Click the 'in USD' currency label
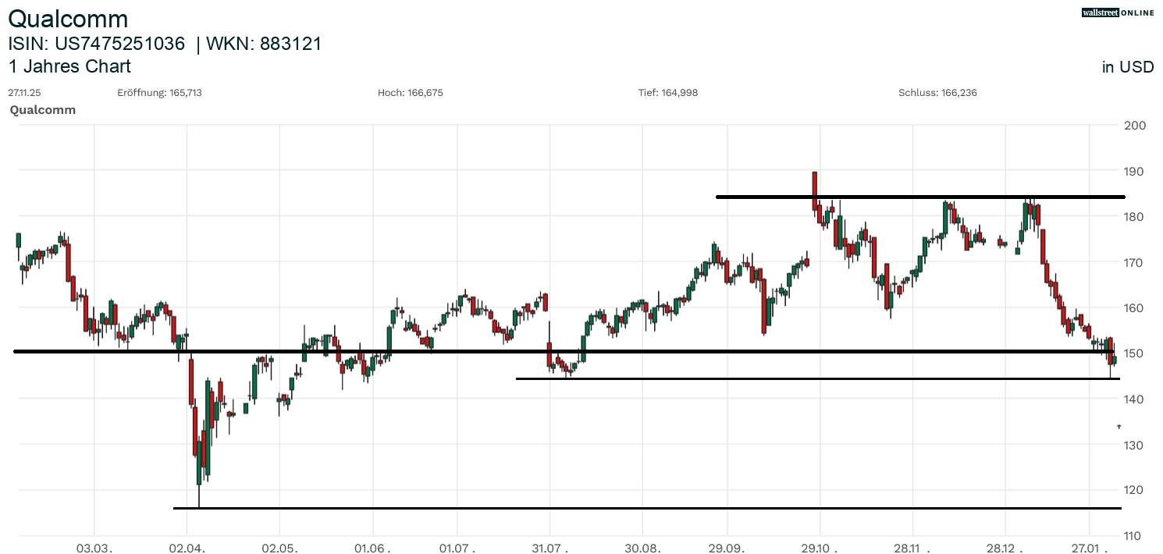 [1127, 67]
